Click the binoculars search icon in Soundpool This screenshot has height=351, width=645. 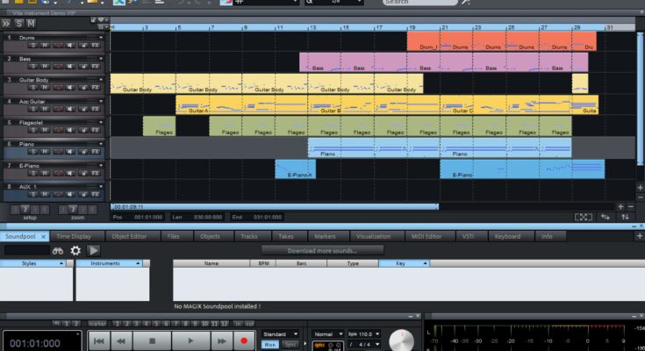click(57, 251)
